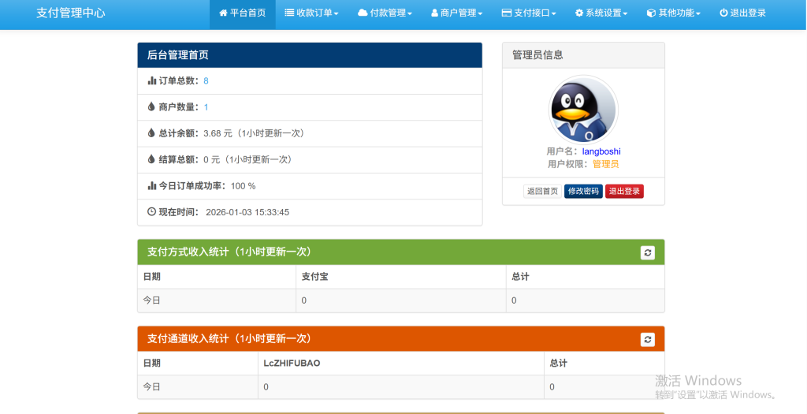Viewport: 807px width, 414px height.
Task: Refresh the 支付方式收入统计 panel
Action: pos(648,253)
